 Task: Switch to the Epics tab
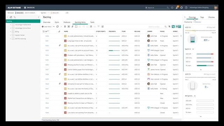(x=57, y=22)
